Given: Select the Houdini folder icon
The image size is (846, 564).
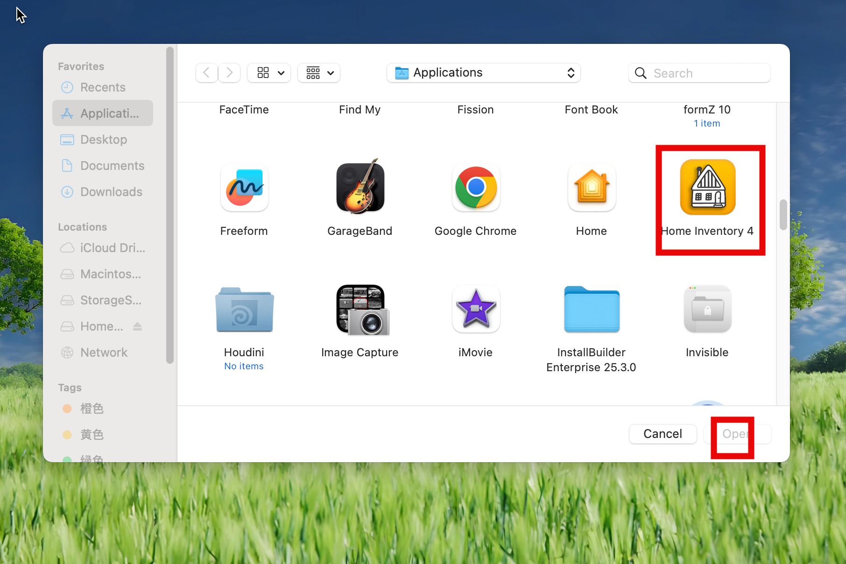Looking at the screenshot, I should [x=244, y=309].
